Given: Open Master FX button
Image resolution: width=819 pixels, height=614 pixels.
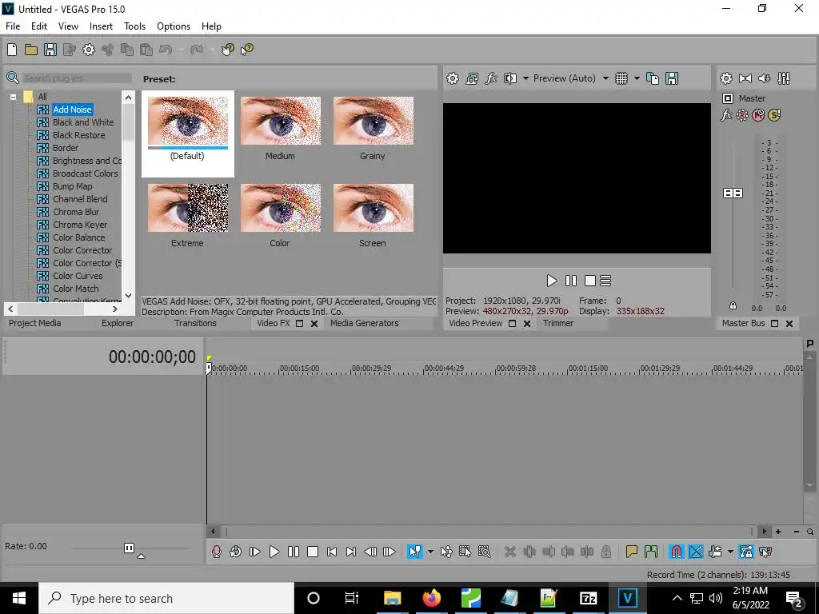Looking at the screenshot, I should [x=726, y=115].
